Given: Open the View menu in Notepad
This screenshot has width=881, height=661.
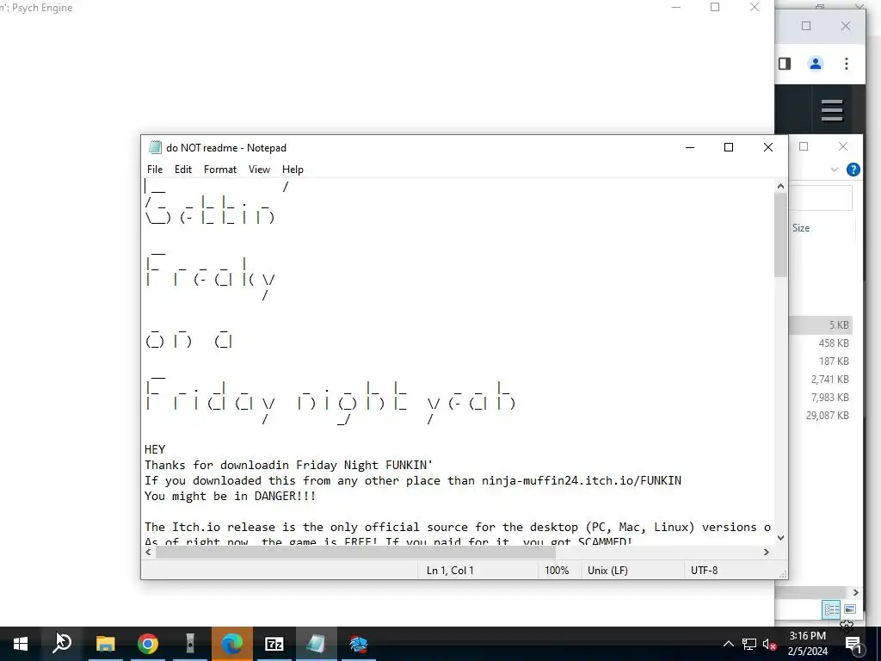Looking at the screenshot, I should [x=259, y=170].
